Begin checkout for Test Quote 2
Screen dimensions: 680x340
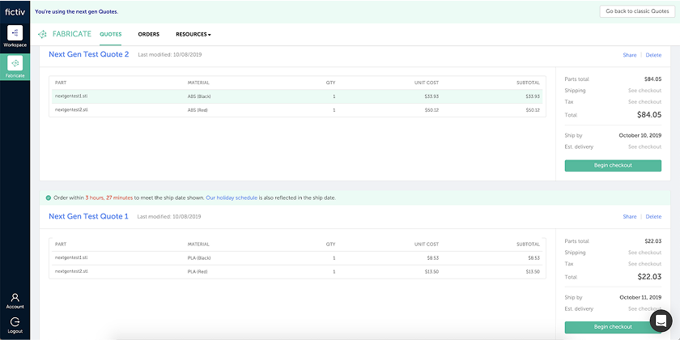(612, 165)
